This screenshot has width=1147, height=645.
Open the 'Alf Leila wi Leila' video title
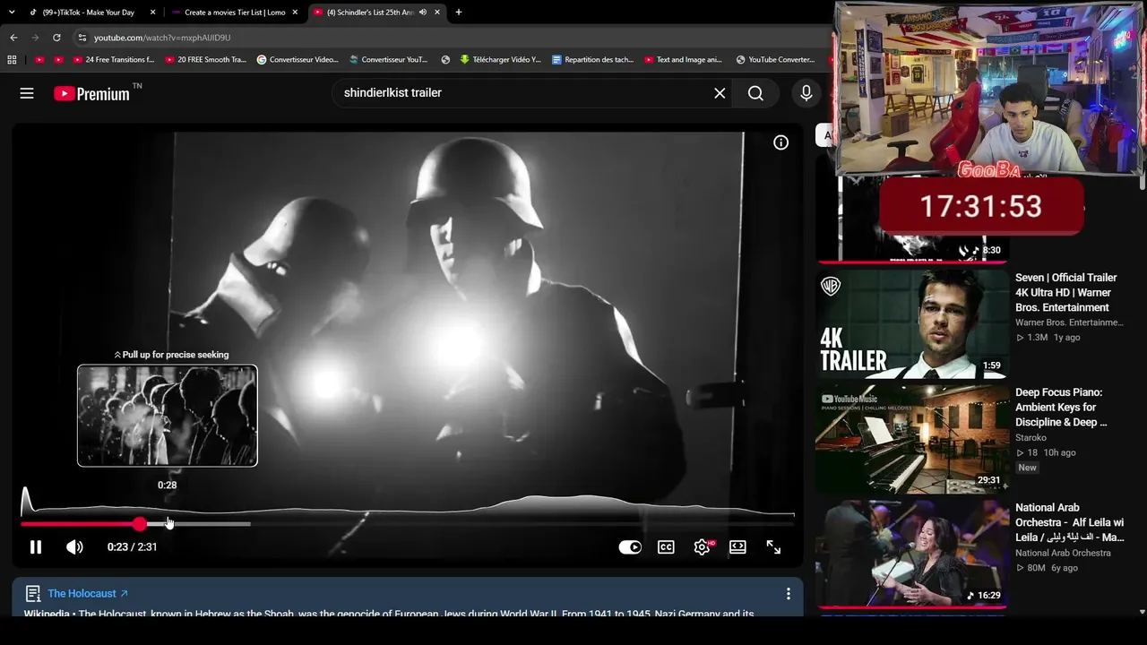pos(1069,522)
